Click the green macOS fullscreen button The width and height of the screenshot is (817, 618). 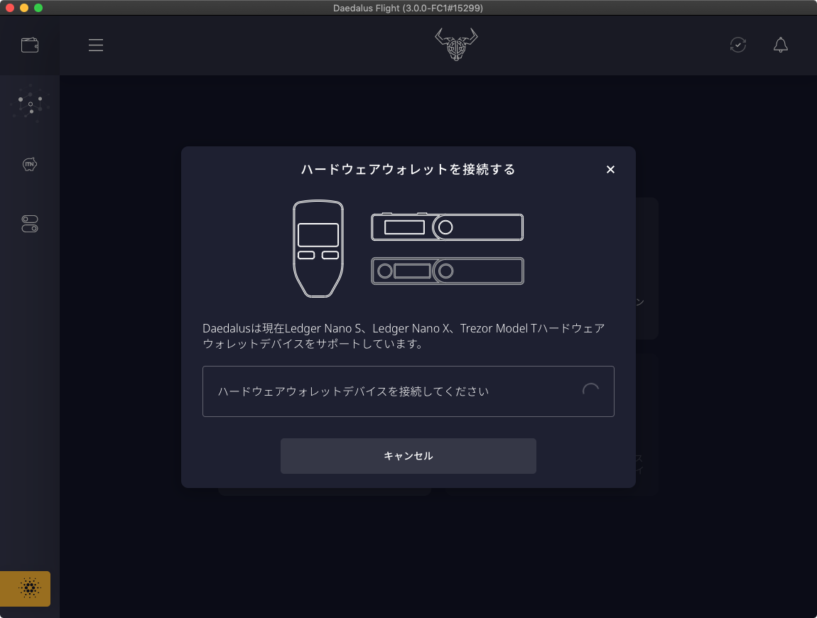tap(38, 8)
